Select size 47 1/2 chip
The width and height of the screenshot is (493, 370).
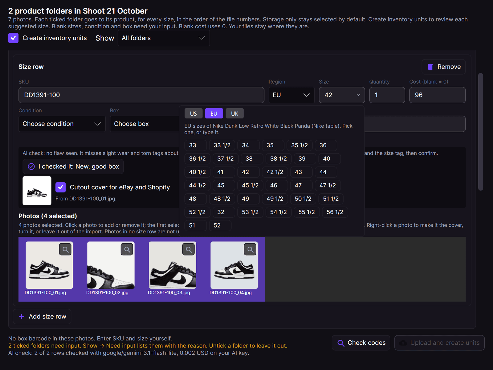coord(328,185)
